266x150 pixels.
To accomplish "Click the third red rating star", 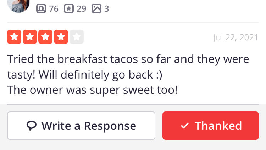I will click(45, 37).
